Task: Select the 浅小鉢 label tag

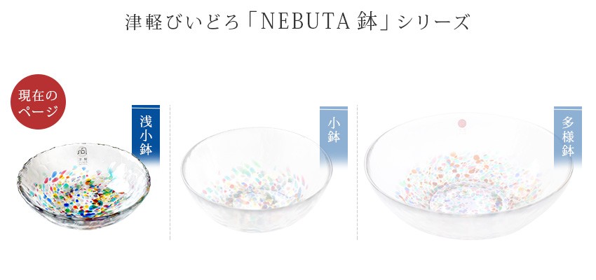Action: (146, 135)
